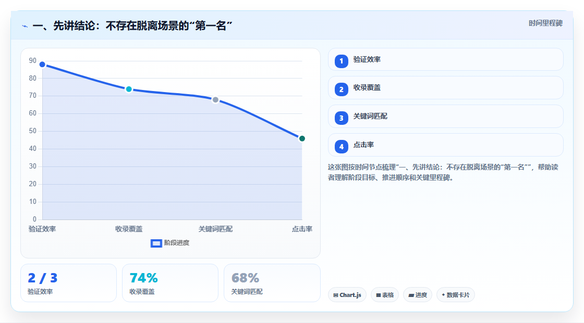Click the x-axis label 关键词匹配

(x=215, y=229)
